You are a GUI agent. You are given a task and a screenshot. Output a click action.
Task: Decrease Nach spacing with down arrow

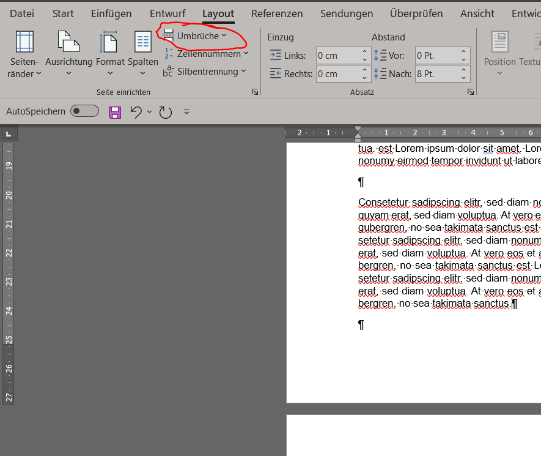point(464,78)
